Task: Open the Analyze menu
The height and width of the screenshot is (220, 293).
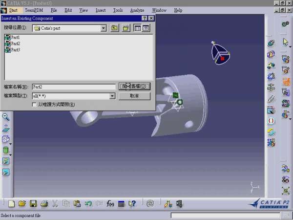Action: coord(137,10)
